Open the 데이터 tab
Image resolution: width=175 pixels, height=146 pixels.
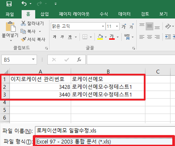point(124,14)
